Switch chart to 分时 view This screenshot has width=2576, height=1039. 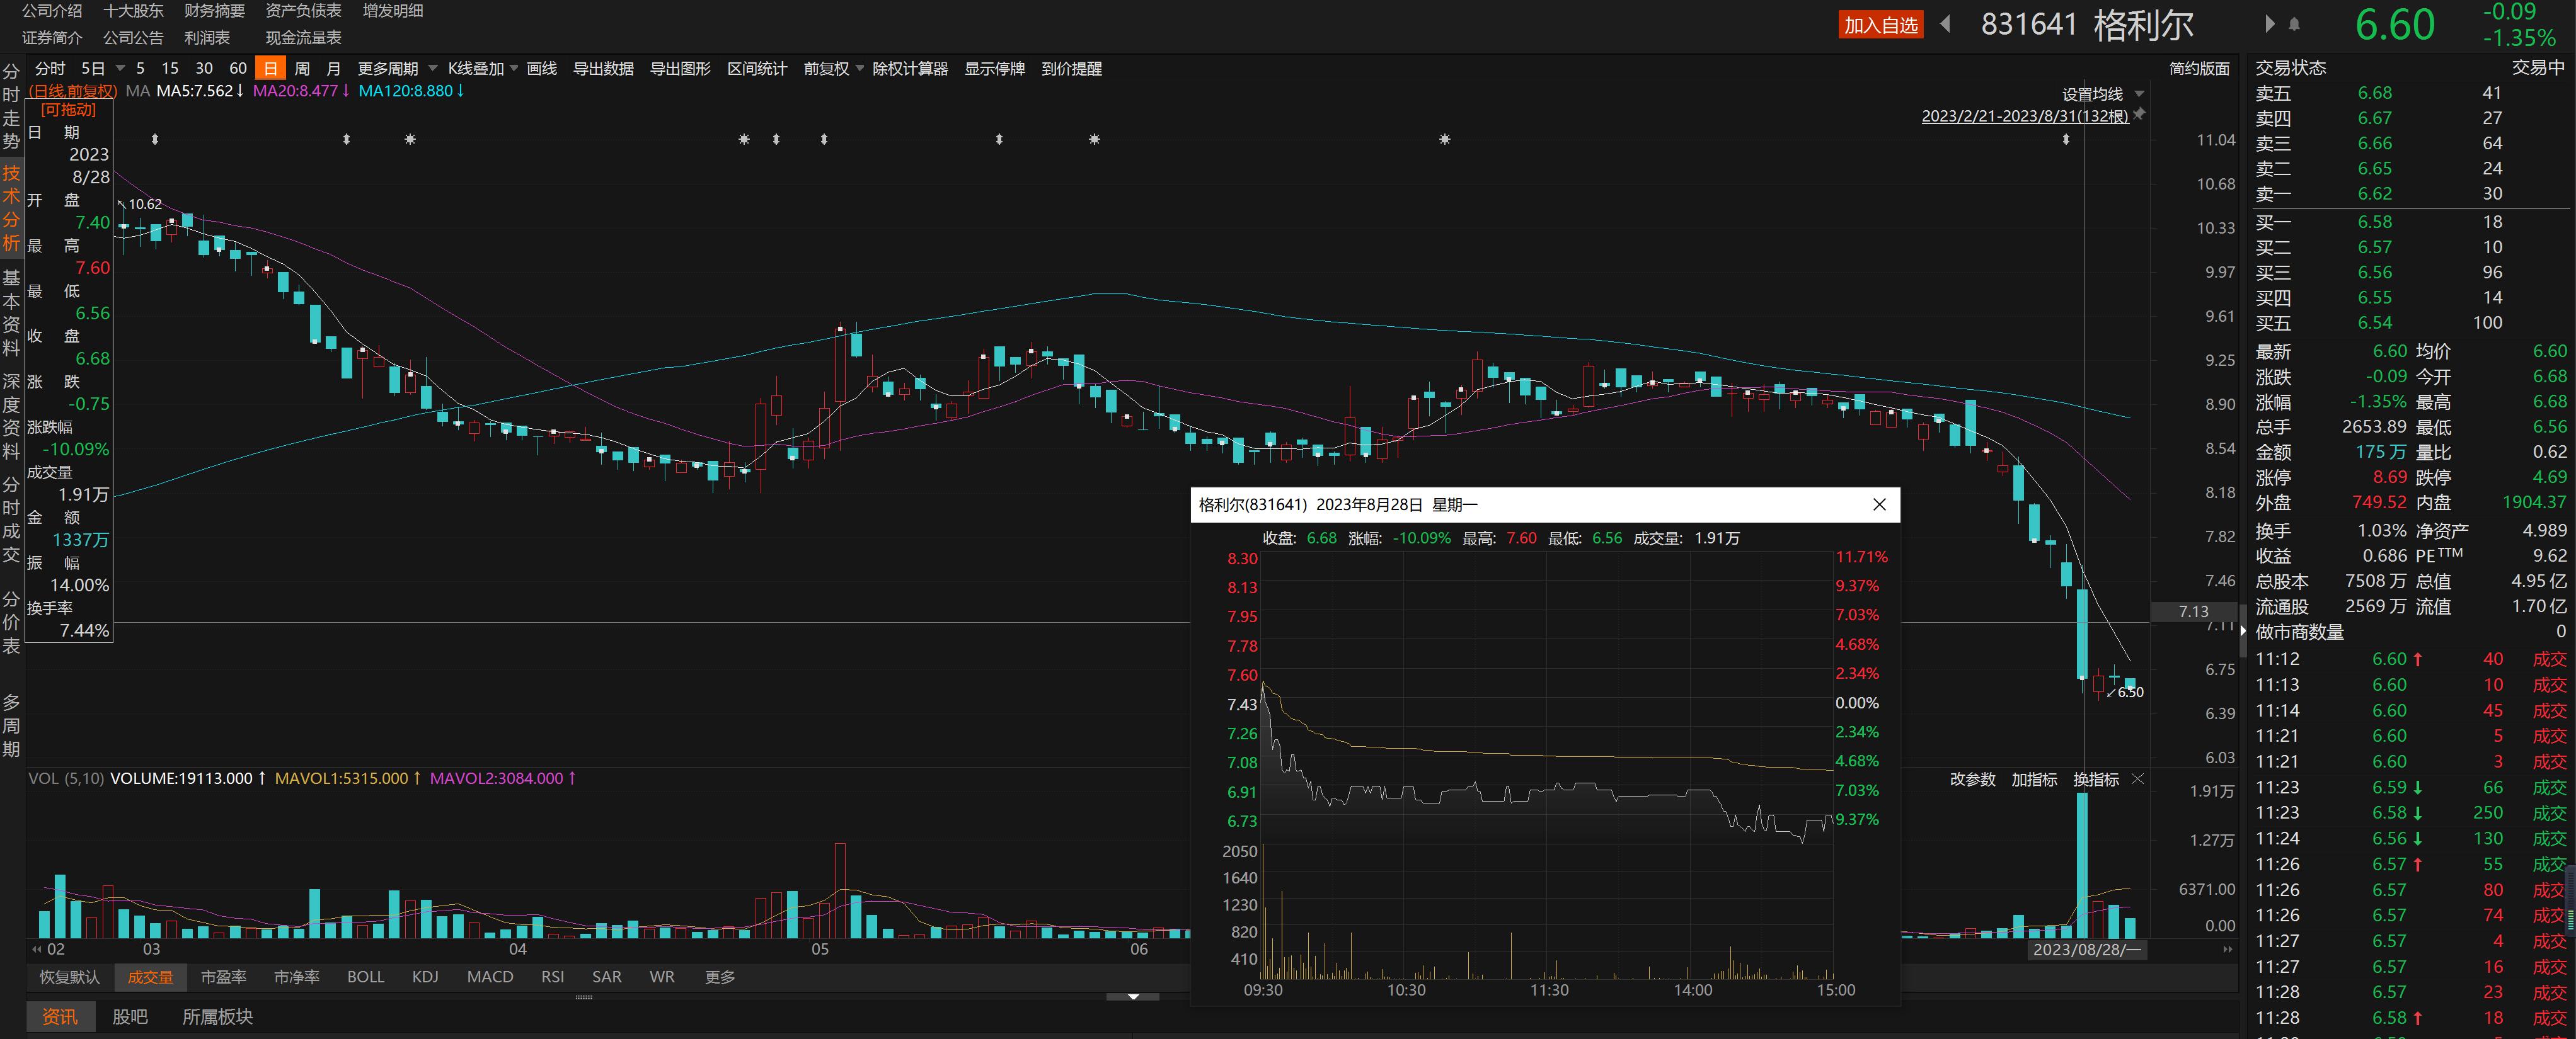point(50,68)
